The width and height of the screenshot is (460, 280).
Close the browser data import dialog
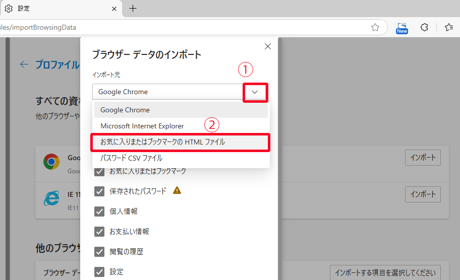click(x=268, y=46)
